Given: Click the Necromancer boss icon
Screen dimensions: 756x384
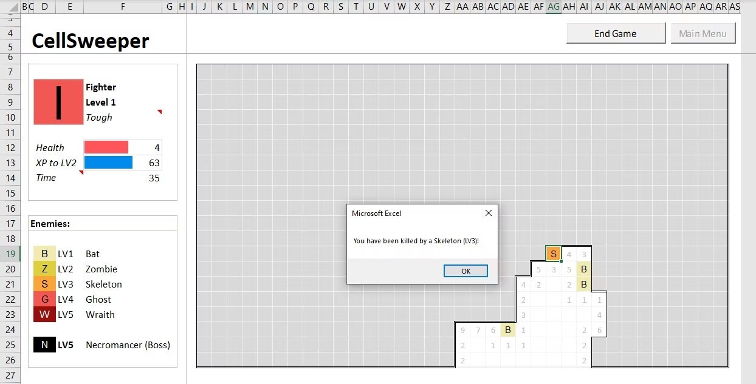Looking at the screenshot, I should pos(44,345).
